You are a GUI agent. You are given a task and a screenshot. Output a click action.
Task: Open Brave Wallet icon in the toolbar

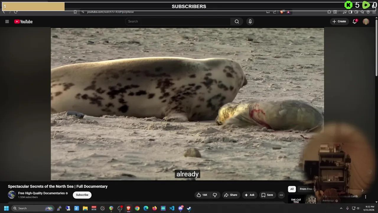click(356, 12)
